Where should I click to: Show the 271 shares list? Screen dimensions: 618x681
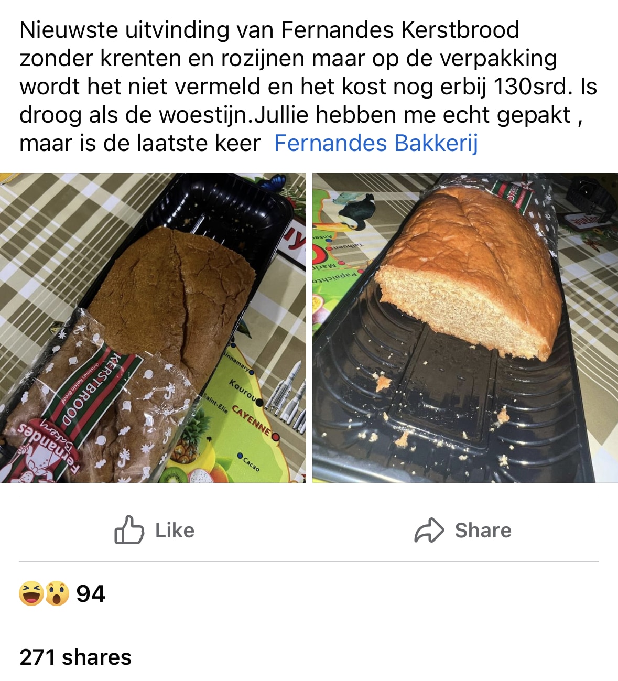tap(75, 657)
